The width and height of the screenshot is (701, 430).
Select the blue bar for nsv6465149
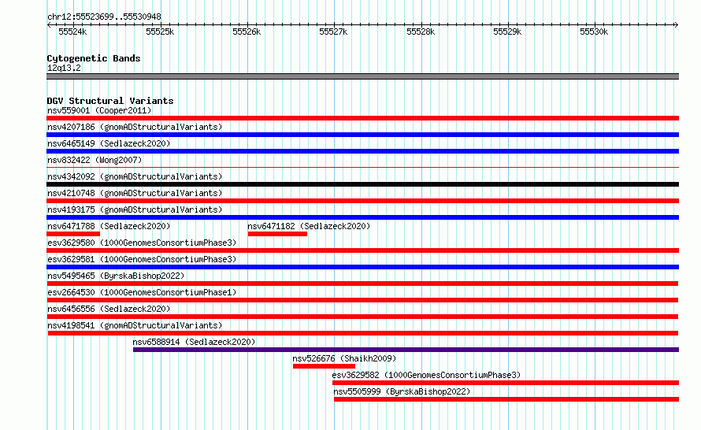362,151
